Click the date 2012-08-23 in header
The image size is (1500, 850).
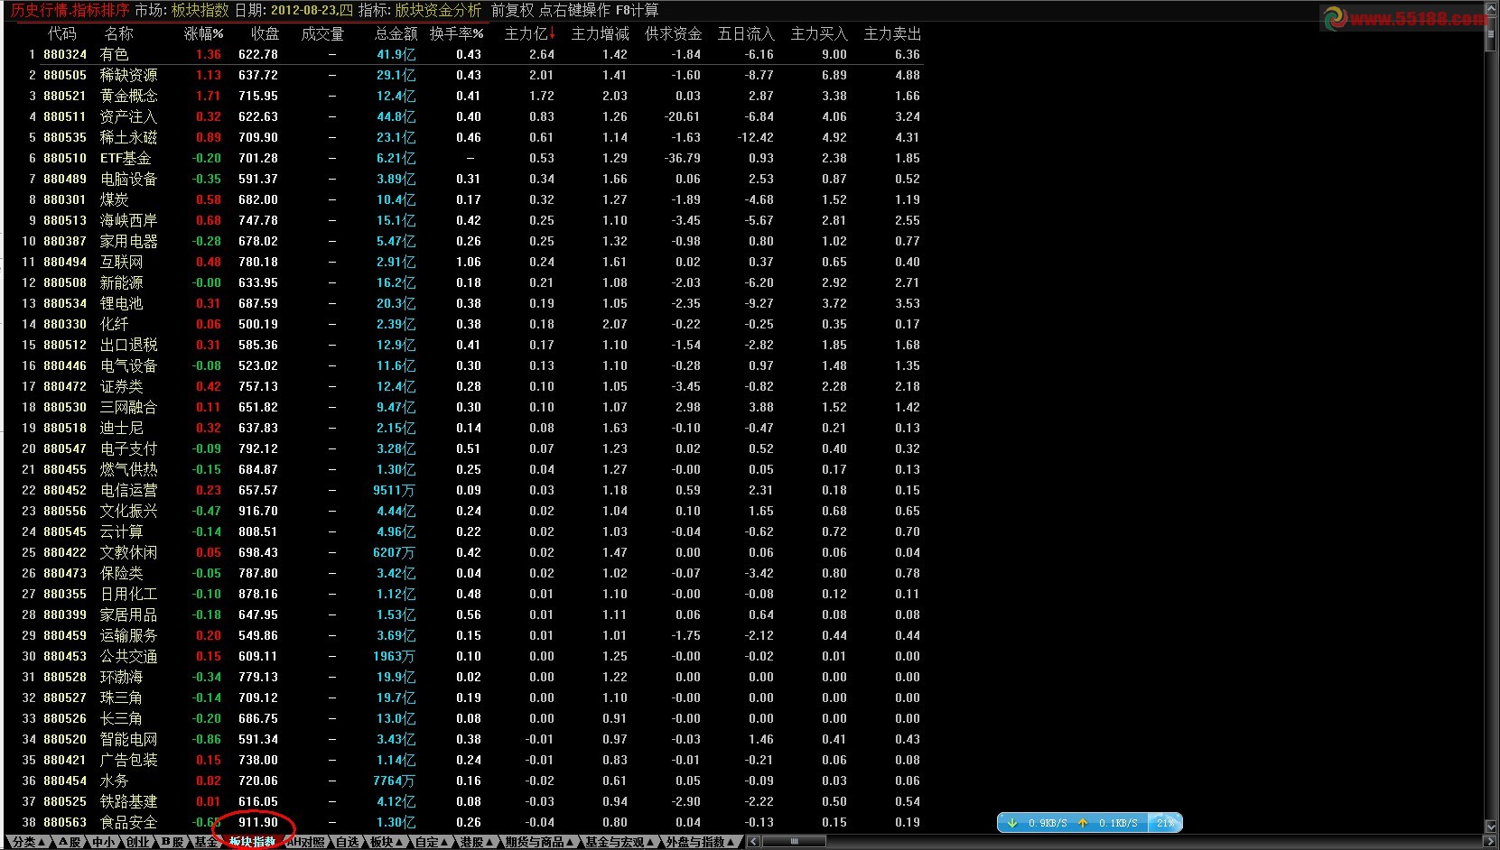pos(311,10)
